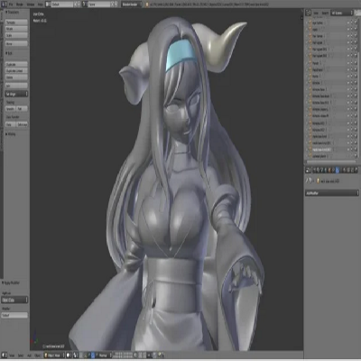Open the Set Origin dropdown
The image size is (361, 361).
tap(16, 94)
